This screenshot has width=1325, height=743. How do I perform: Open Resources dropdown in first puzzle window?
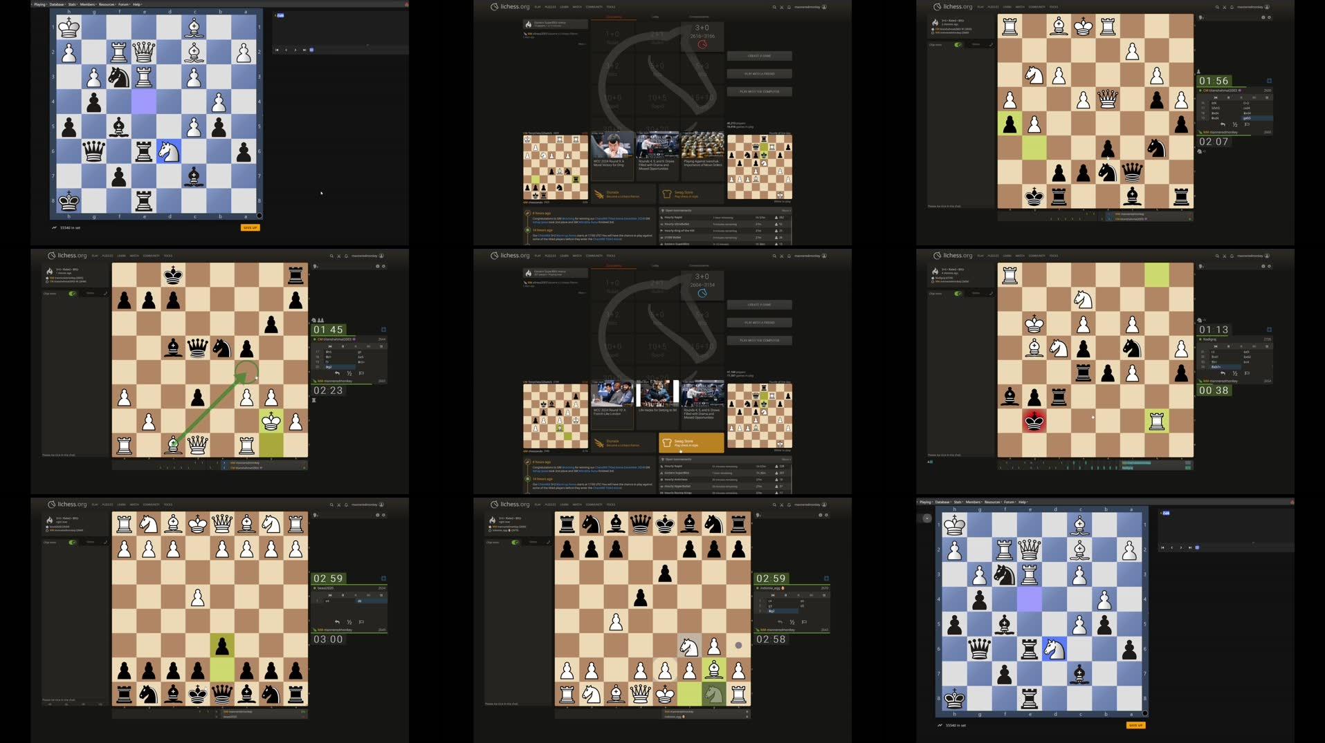pyautogui.click(x=107, y=4)
